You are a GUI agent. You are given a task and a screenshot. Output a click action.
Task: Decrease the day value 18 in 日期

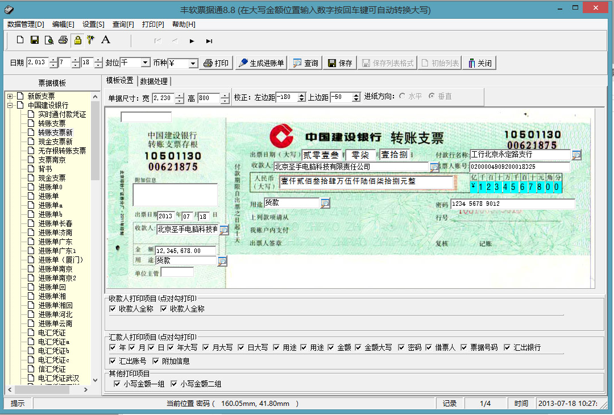tap(98, 65)
